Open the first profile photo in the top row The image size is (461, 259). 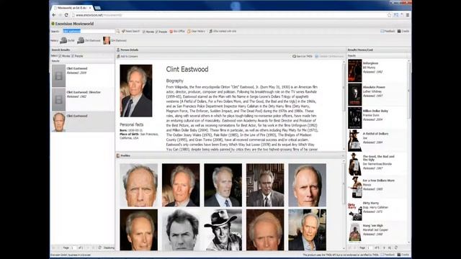[x=139, y=185]
